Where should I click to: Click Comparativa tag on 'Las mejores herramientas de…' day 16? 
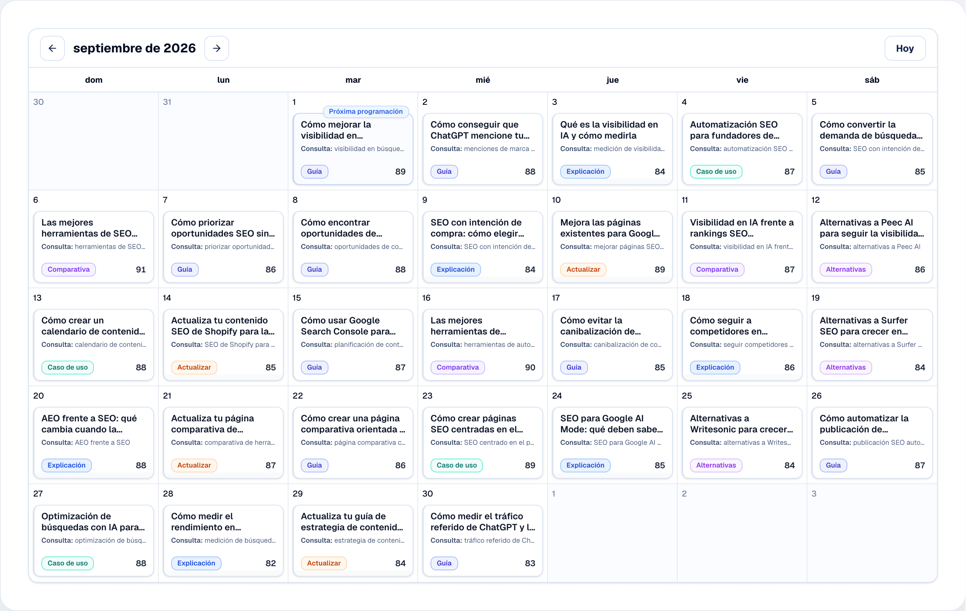457,367
